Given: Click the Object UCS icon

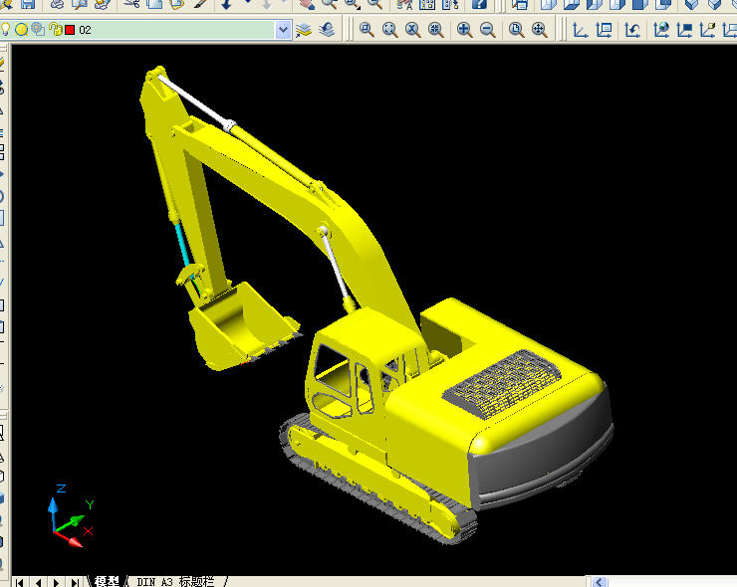Looking at the screenshot, I should (x=684, y=30).
